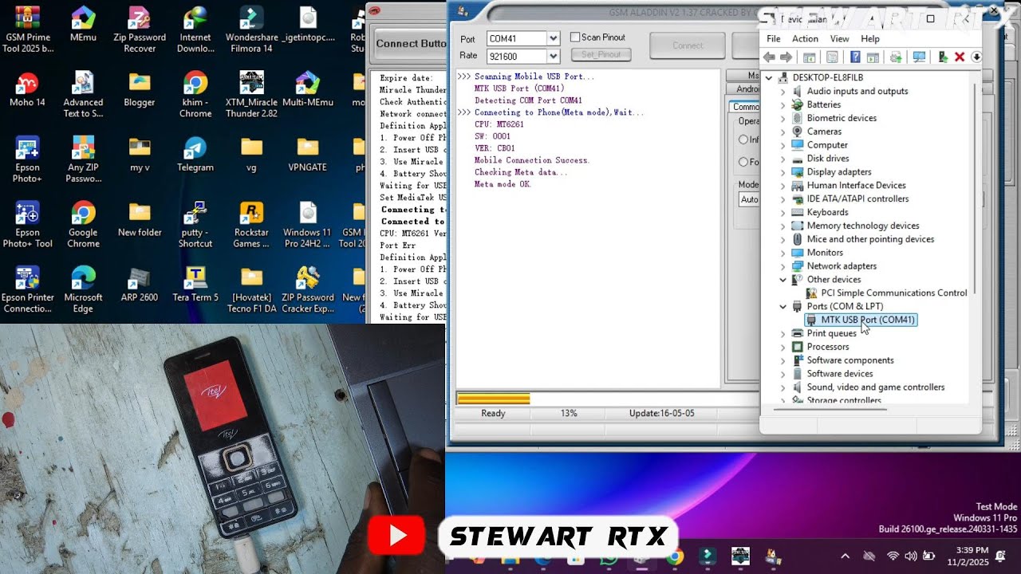
Task: Expand the Keyboards node
Action: [x=783, y=213]
